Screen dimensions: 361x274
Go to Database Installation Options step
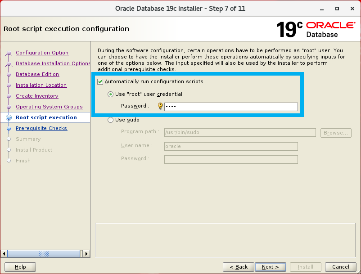(53, 63)
